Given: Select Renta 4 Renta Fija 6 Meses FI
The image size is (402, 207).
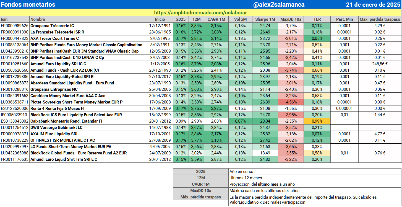Looking at the screenshot, I should [x=57, y=108].
